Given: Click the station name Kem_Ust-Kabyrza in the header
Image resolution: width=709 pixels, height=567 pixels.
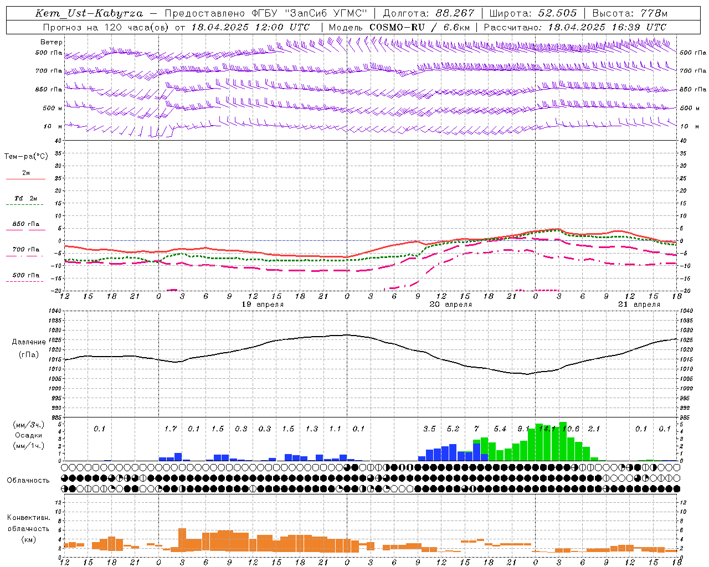Looking at the screenshot, I should pyautogui.click(x=89, y=13).
